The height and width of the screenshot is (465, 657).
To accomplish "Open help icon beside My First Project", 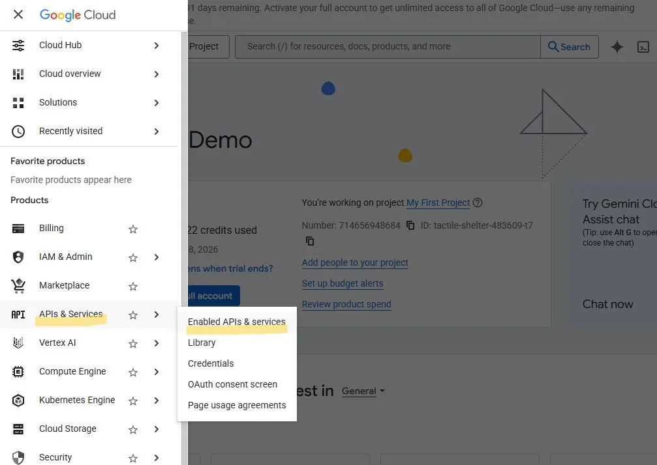I will 478,203.
